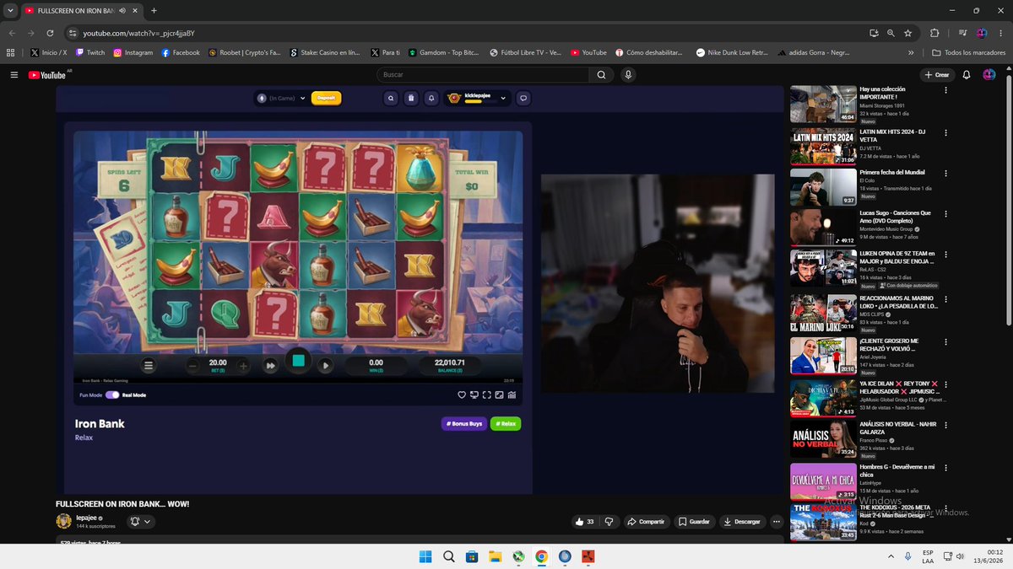Click the YouTube search magnifier button
Image resolution: width=1013 pixels, height=569 pixels.
(601, 75)
